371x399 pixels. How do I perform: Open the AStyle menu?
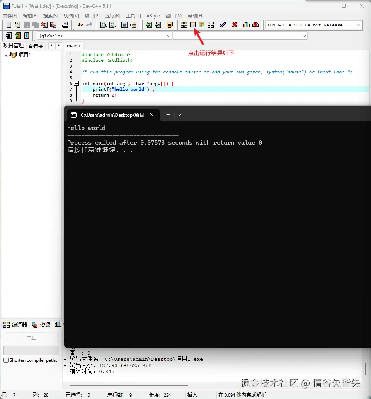point(153,16)
